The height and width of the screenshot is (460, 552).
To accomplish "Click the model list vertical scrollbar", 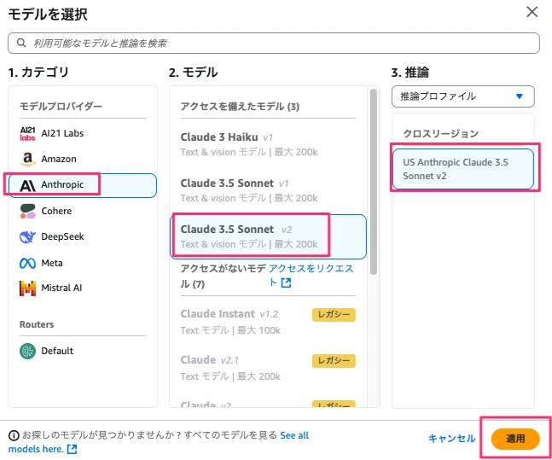I will coord(374,182).
